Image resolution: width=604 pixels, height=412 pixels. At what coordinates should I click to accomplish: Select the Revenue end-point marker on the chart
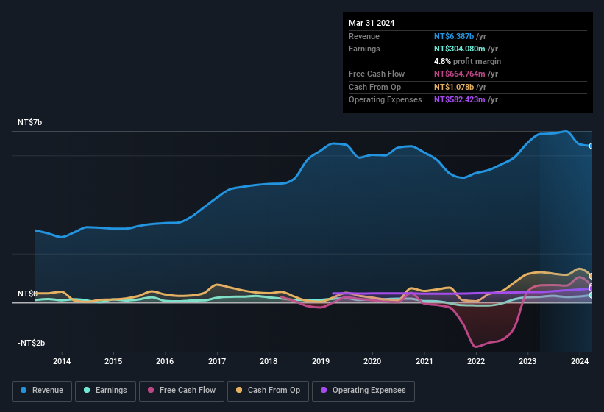tap(591, 146)
